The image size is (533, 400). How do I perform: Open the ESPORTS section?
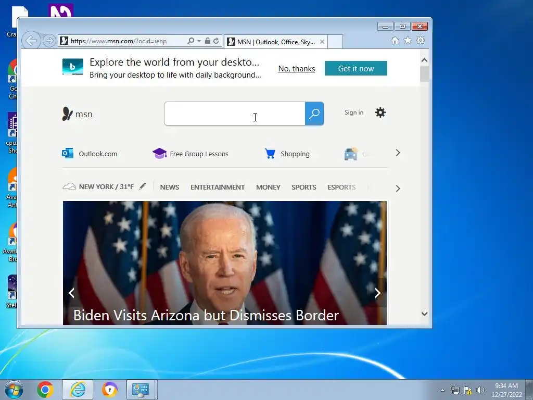coord(341,187)
